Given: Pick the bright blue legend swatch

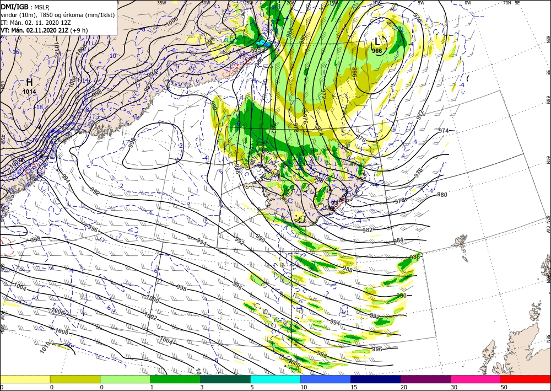Looking at the screenshot, I should point(326,379).
